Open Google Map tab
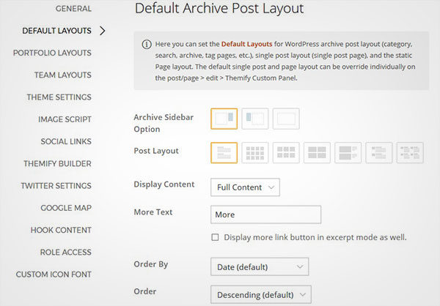The width and height of the screenshot is (440, 306). pyautogui.click(x=66, y=208)
